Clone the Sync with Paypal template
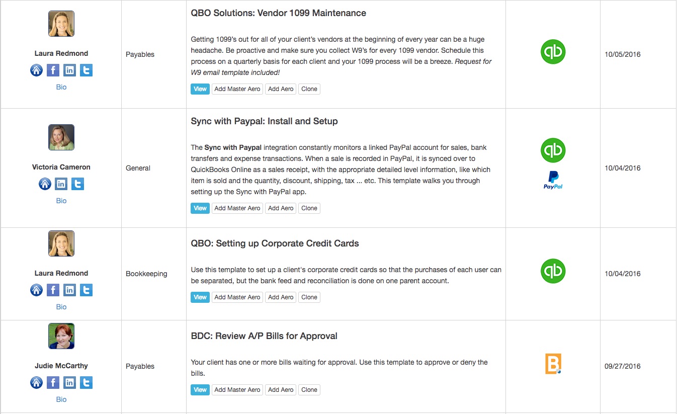677x414 pixels. [x=309, y=208]
